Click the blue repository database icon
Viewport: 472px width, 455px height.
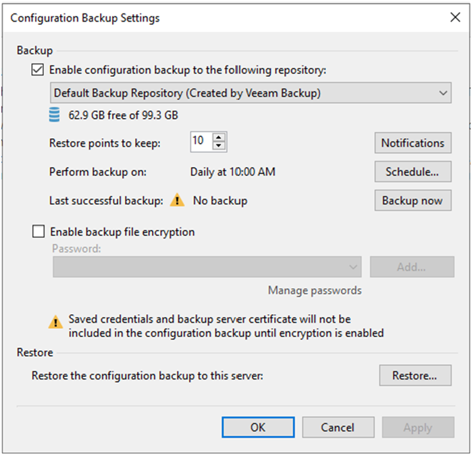(x=54, y=115)
